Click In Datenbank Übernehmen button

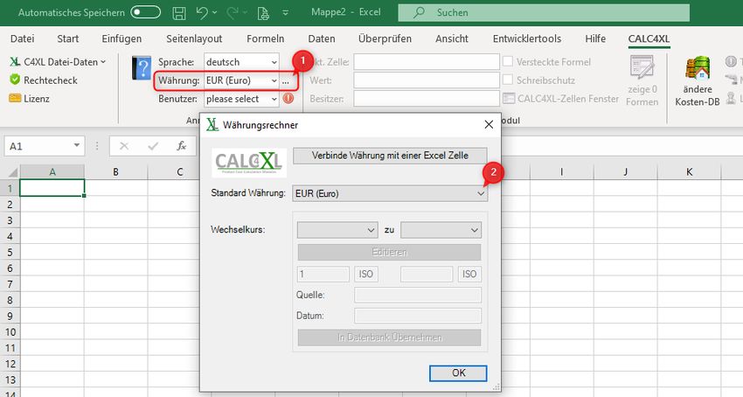(389, 338)
